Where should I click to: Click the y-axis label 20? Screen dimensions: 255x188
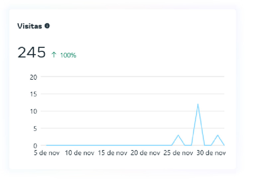pyautogui.click(x=34, y=77)
